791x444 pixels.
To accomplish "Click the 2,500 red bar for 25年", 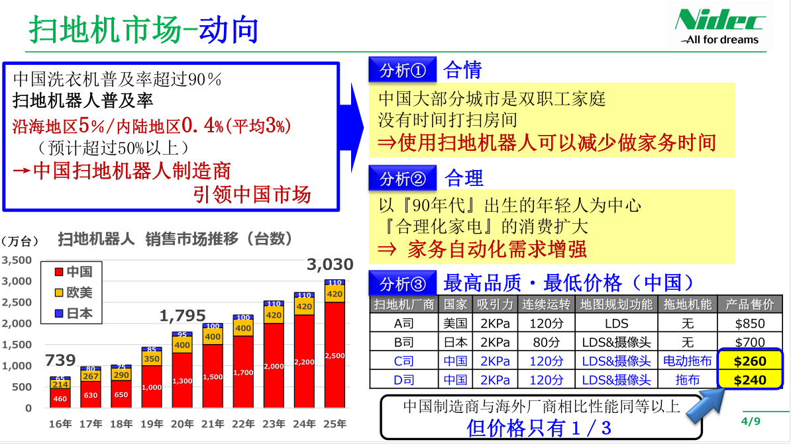I will click(335, 355).
